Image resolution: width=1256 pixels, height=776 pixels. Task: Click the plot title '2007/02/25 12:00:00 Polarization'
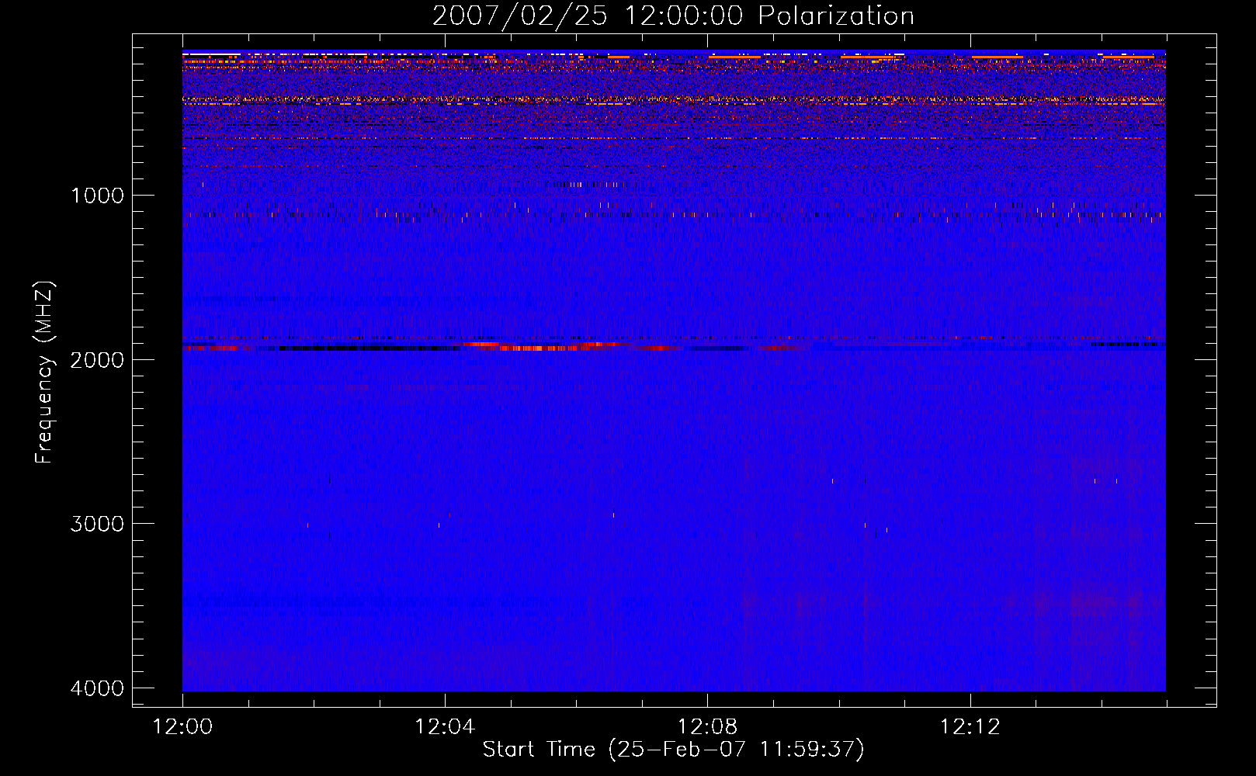tap(673, 16)
